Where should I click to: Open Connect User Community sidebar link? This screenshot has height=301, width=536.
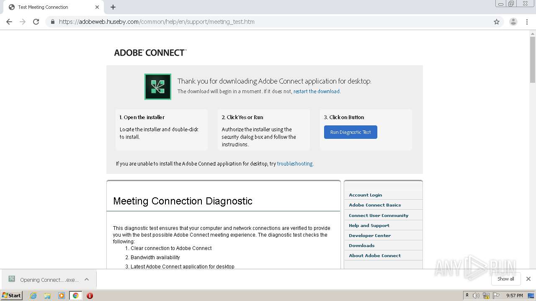coord(379,215)
